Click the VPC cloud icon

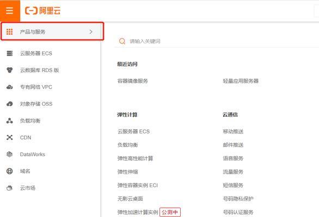[10, 87]
